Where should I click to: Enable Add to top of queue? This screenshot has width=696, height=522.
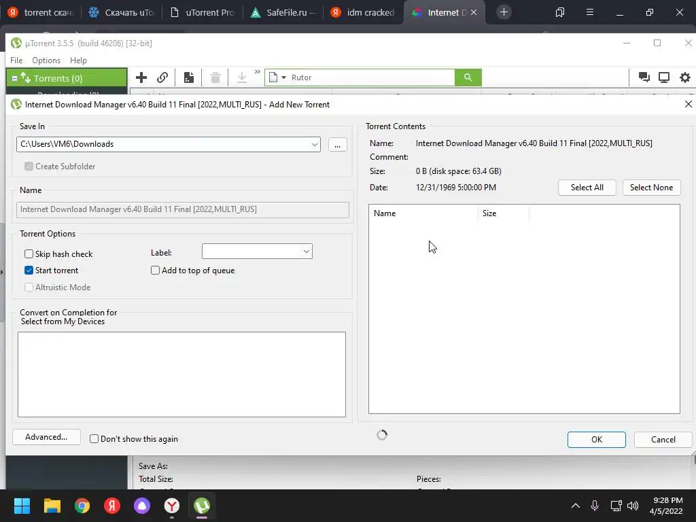point(156,271)
